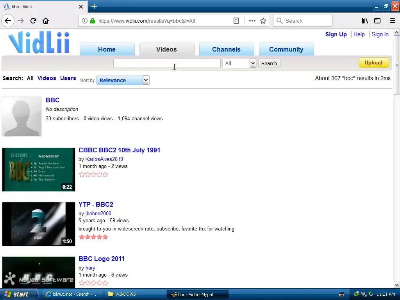Filter search results to All
The image size is (400, 300).
[x=30, y=78]
